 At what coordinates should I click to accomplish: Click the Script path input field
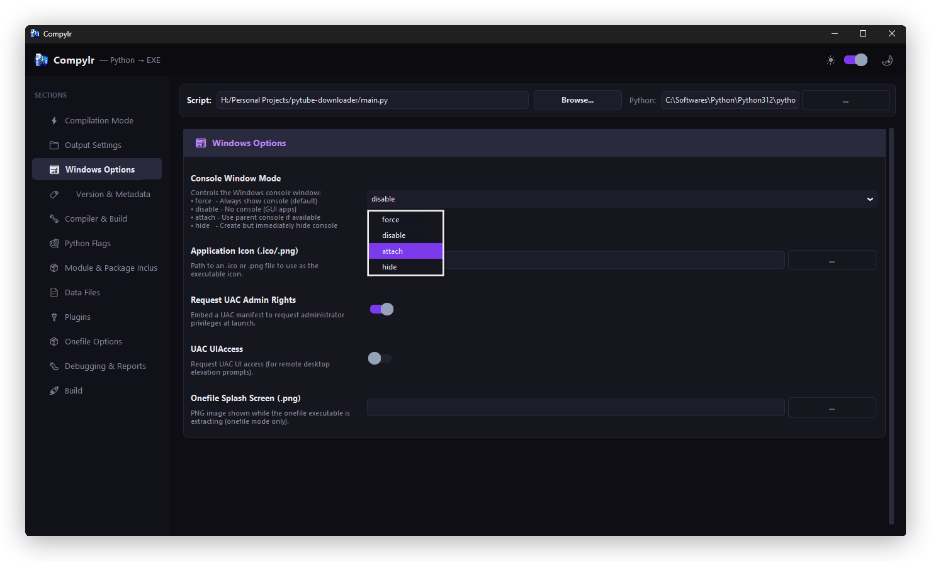[373, 100]
